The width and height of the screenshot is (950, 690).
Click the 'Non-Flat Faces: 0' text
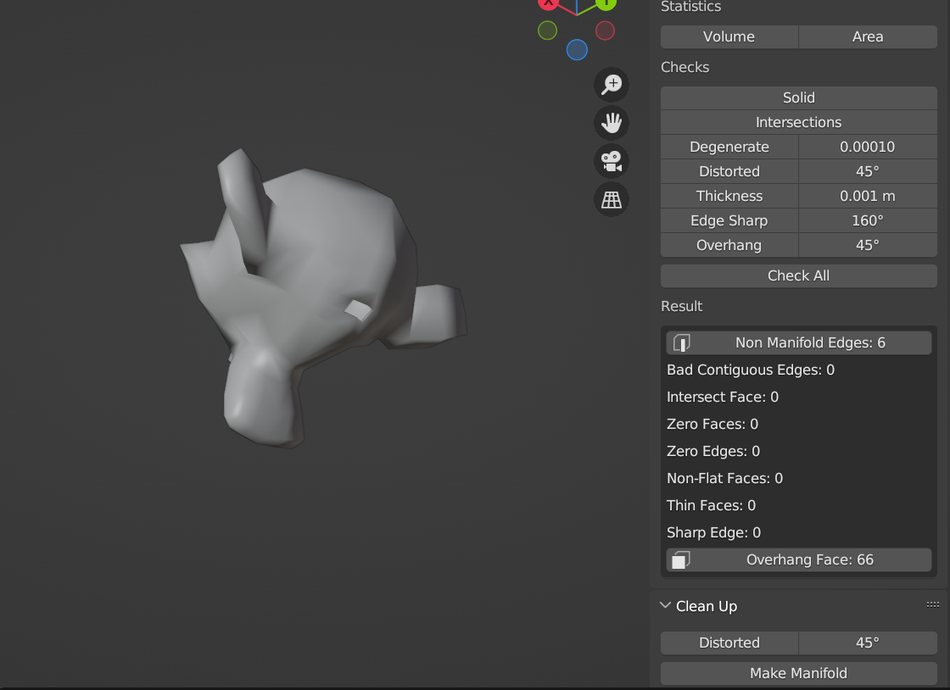point(724,479)
